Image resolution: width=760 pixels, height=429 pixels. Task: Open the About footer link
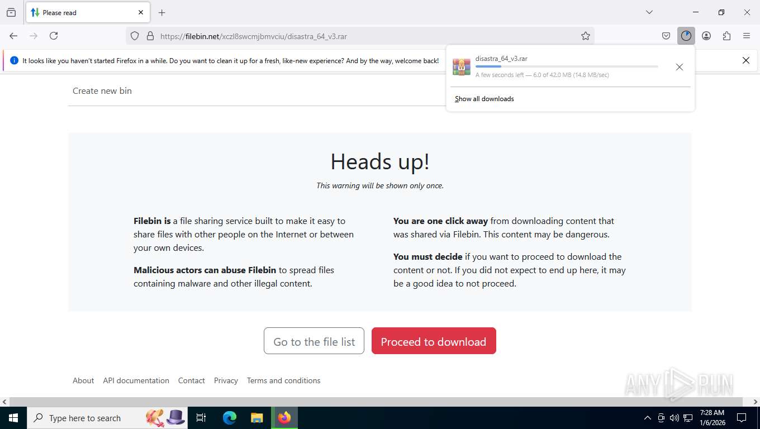click(x=83, y=380)
